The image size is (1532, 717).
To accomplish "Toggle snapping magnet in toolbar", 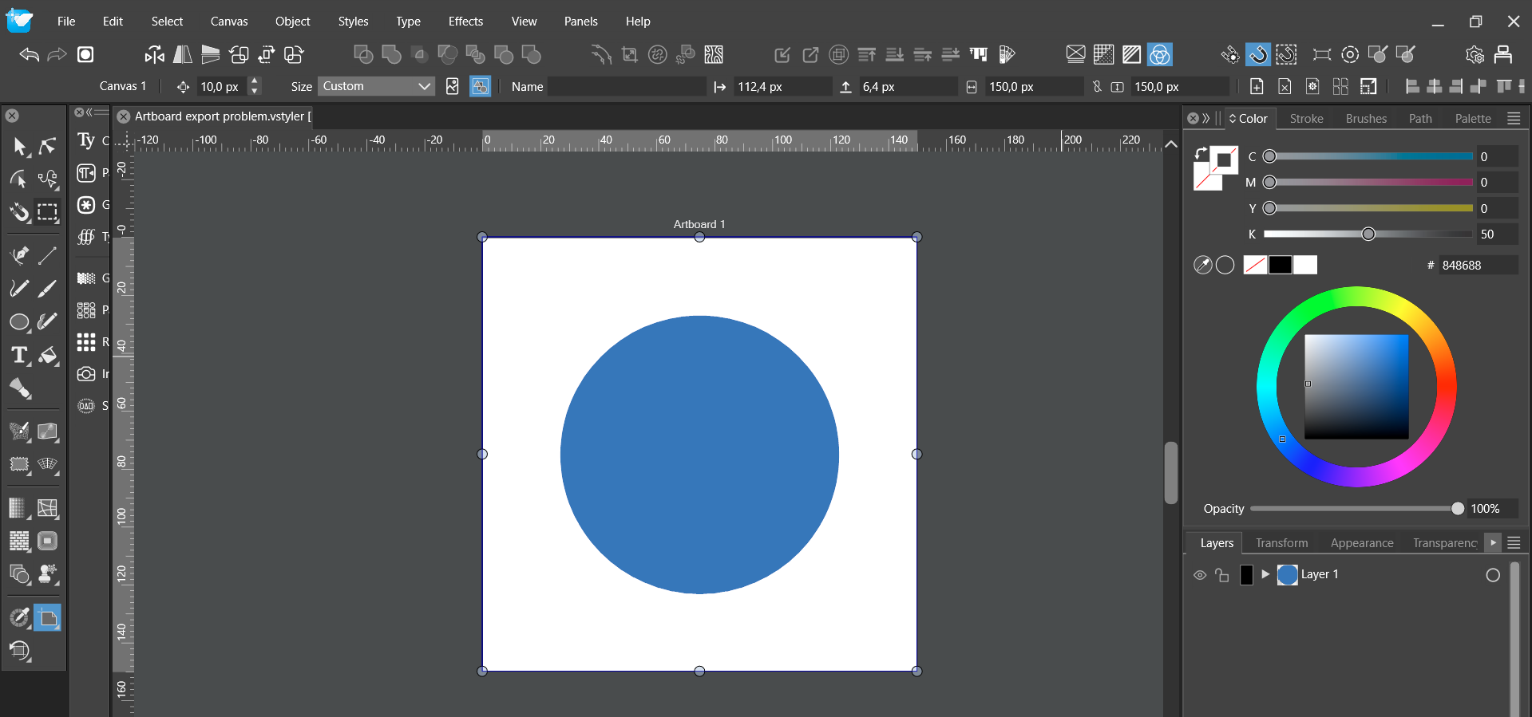I will (x=1257, y=54).
